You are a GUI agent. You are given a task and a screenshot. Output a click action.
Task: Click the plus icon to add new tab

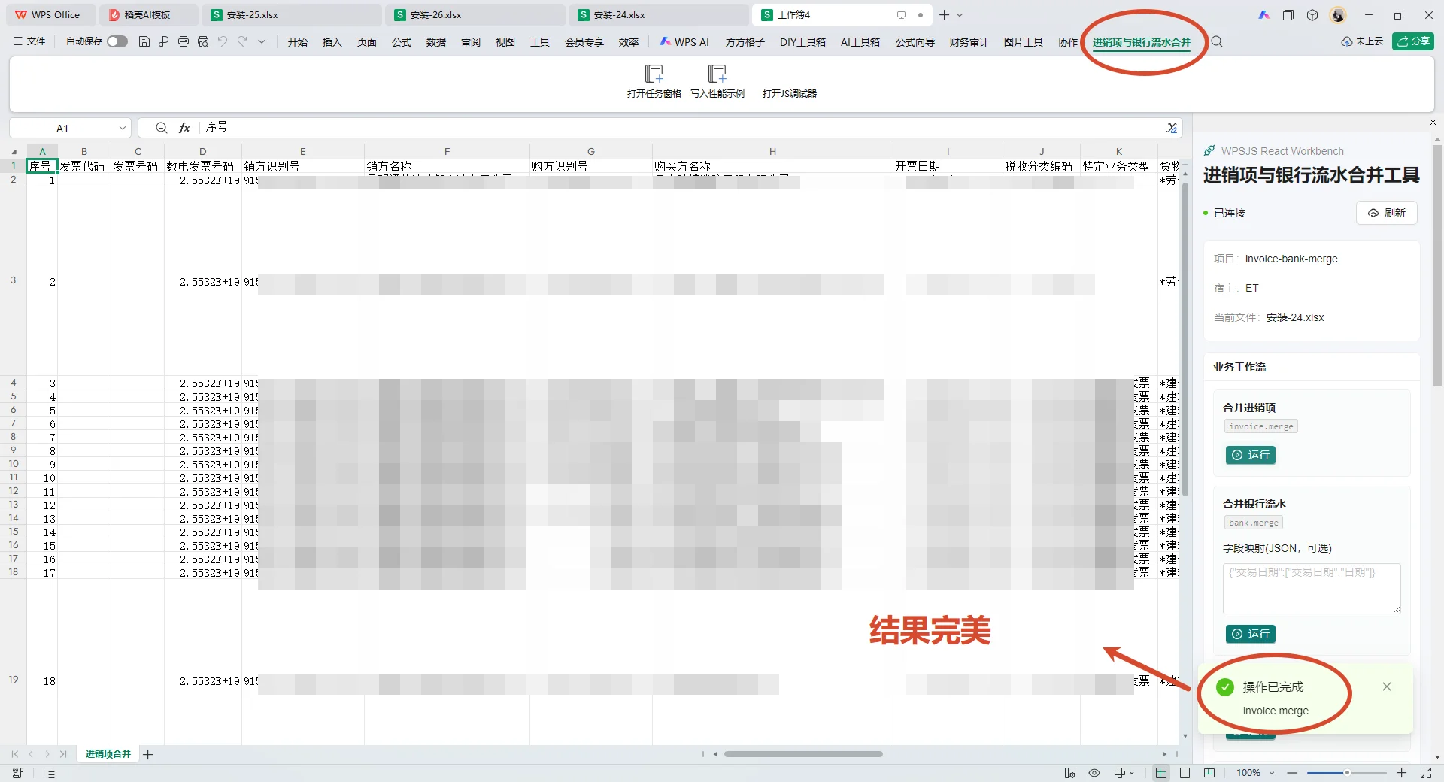pos(944,15)
